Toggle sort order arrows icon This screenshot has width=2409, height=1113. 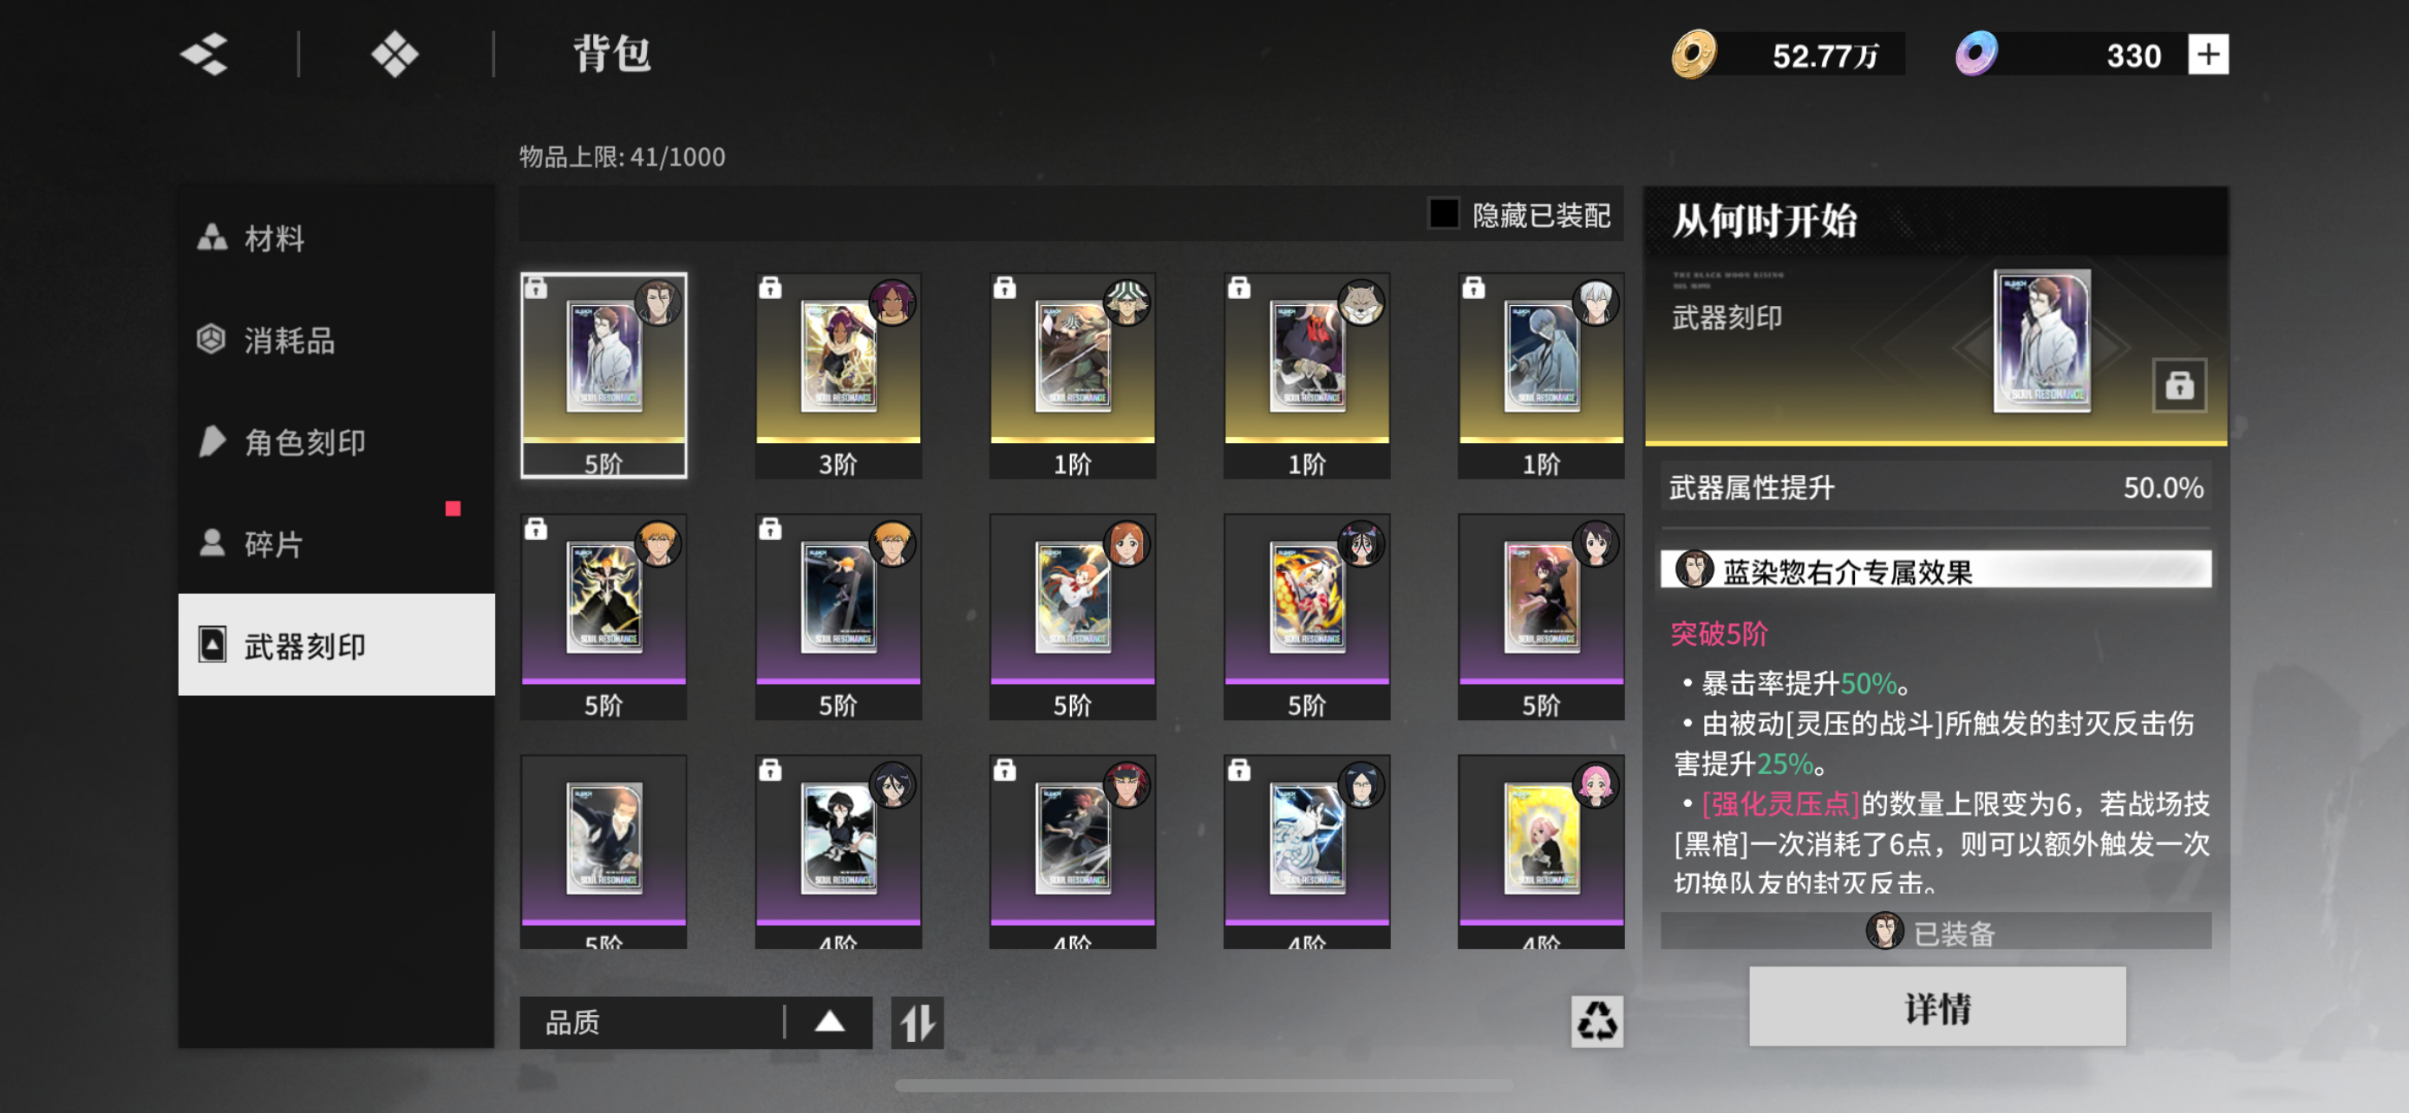point(917,1021)
